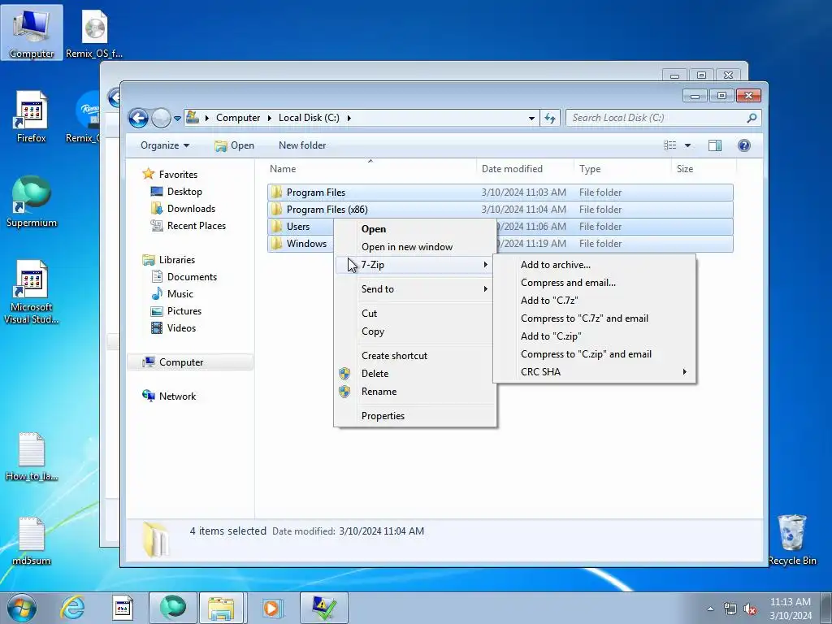Sort by the Size column header

pyautogui.click(x=684, y=169)
